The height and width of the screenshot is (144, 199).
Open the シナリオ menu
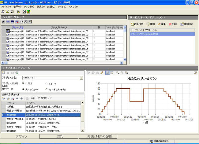point(29,7)
